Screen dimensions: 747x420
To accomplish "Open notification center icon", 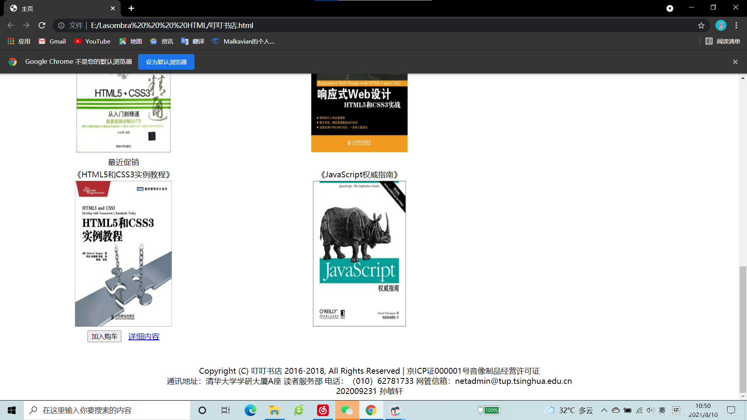I will 731,410.
